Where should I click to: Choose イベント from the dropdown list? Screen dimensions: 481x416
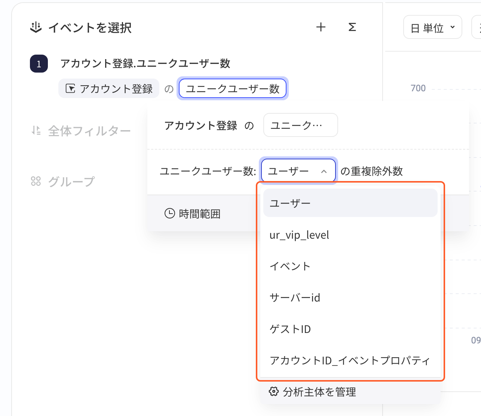[x=350, y=266]
